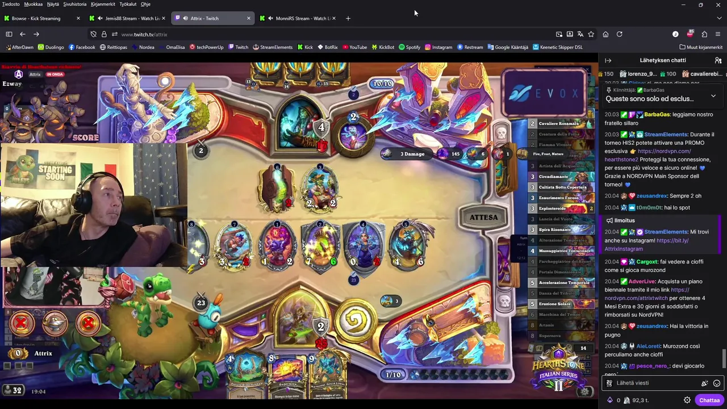Open the Spotify bookmark
The image size is (727, 409).
coord(410,47)
